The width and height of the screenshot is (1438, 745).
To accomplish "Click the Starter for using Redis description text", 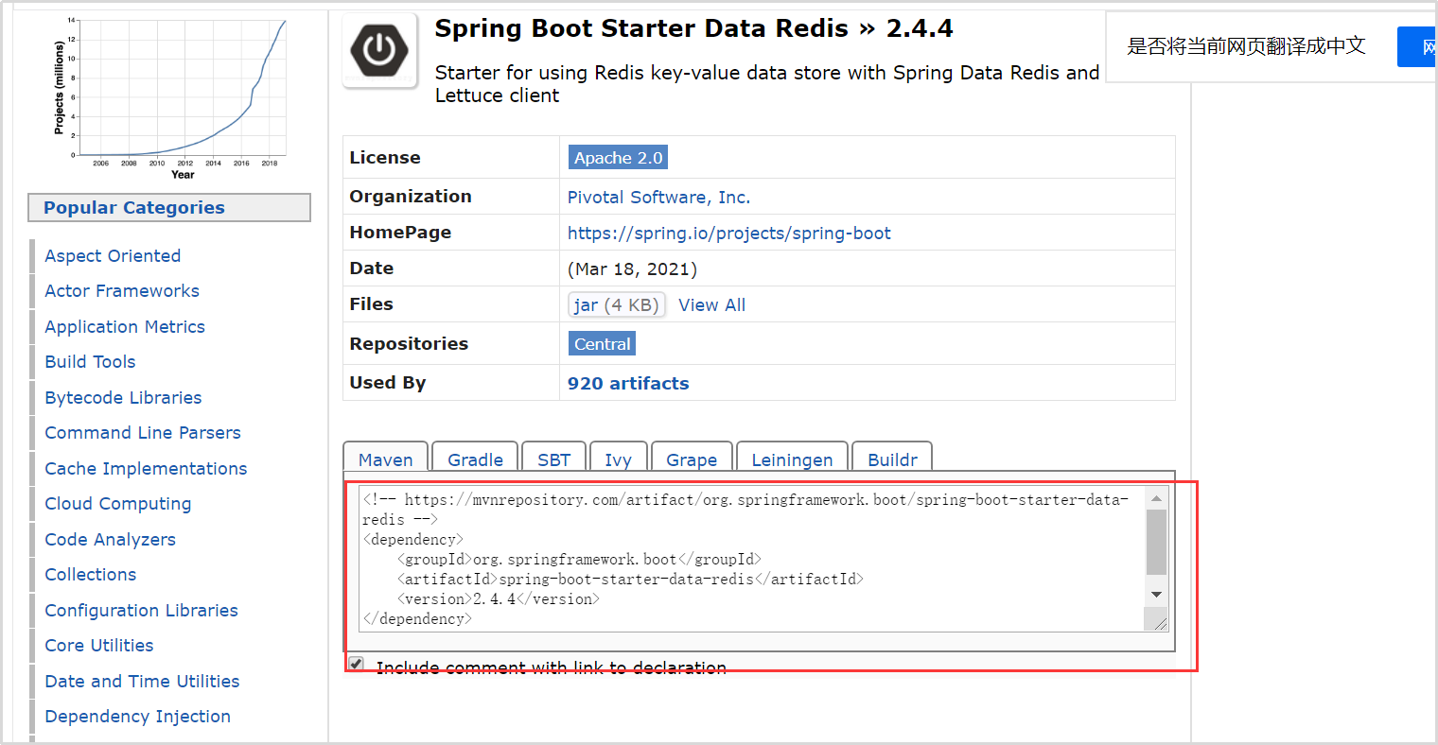I will (x=767, y=83).
